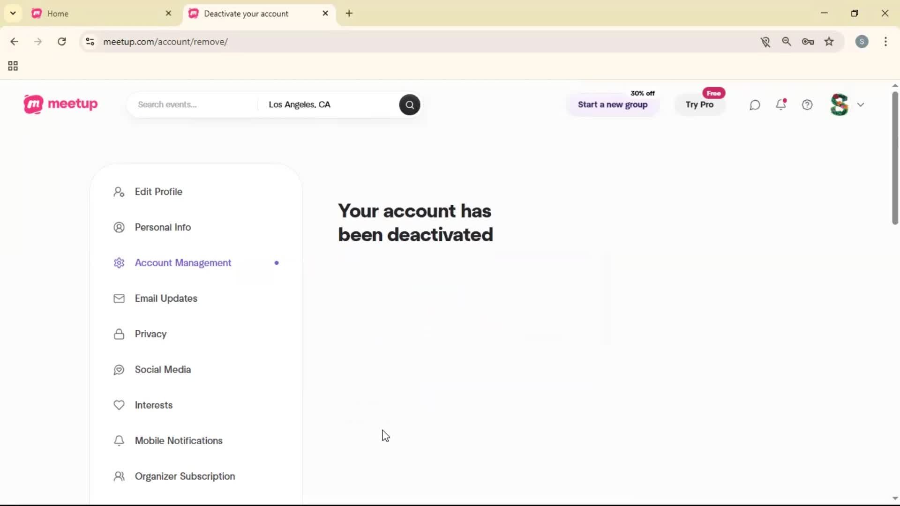Image resolution: width=900 pixels, height=506 pixels.
Task: Open the Meetup messages chat icon
Action: pyautogui.click(x=755, y=104)
